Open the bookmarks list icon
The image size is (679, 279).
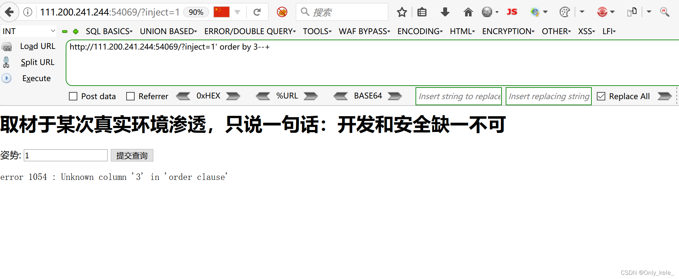click(422, 12)
